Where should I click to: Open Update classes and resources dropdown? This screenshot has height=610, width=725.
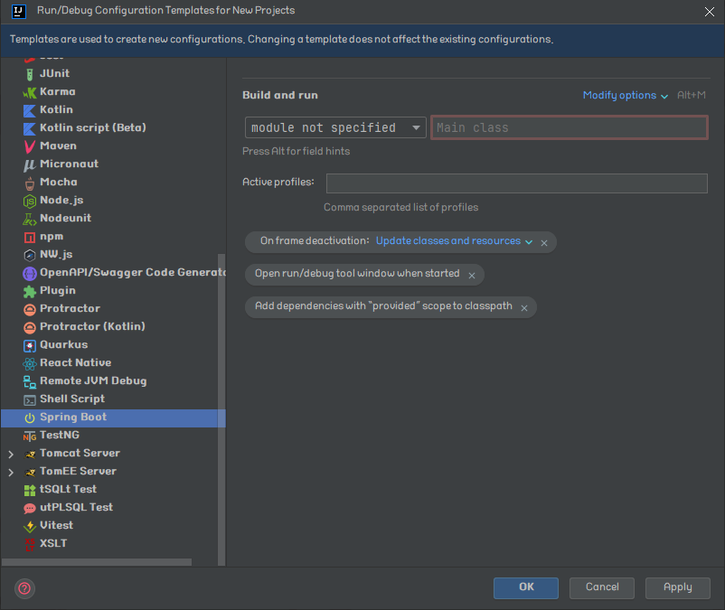coord(454,240)
